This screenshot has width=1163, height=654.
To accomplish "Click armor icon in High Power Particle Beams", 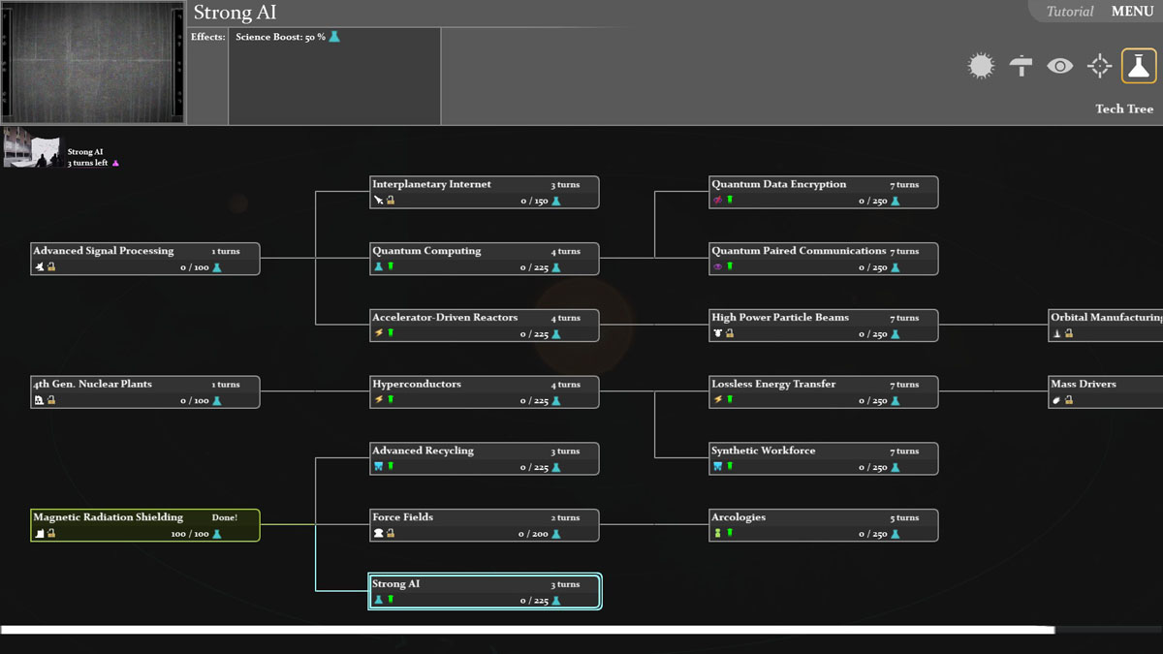I will coord(718,333).
